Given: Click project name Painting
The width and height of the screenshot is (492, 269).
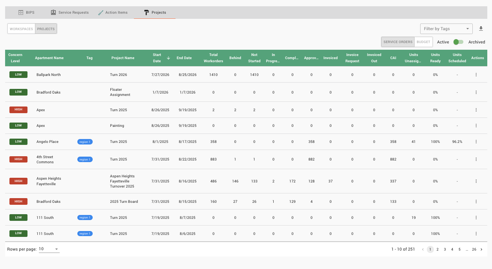Looking at the screenshot, I should coord(117,126).
